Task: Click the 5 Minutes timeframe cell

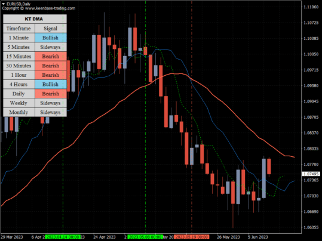Action: tap(19, 47)
